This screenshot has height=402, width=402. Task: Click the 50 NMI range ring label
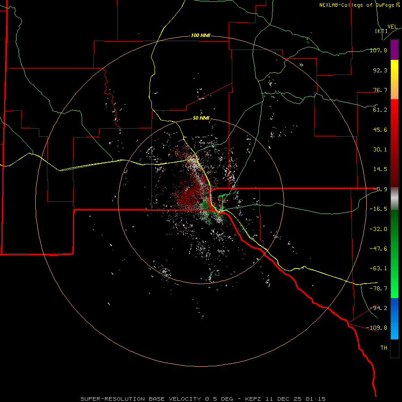pyautogui.click(x=201, y=118)
